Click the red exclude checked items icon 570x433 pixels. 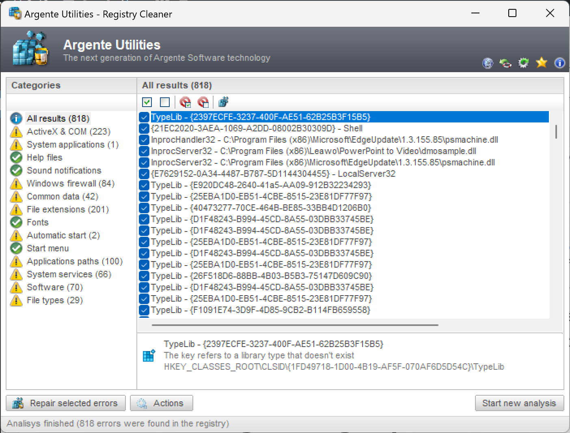(185, 102)
